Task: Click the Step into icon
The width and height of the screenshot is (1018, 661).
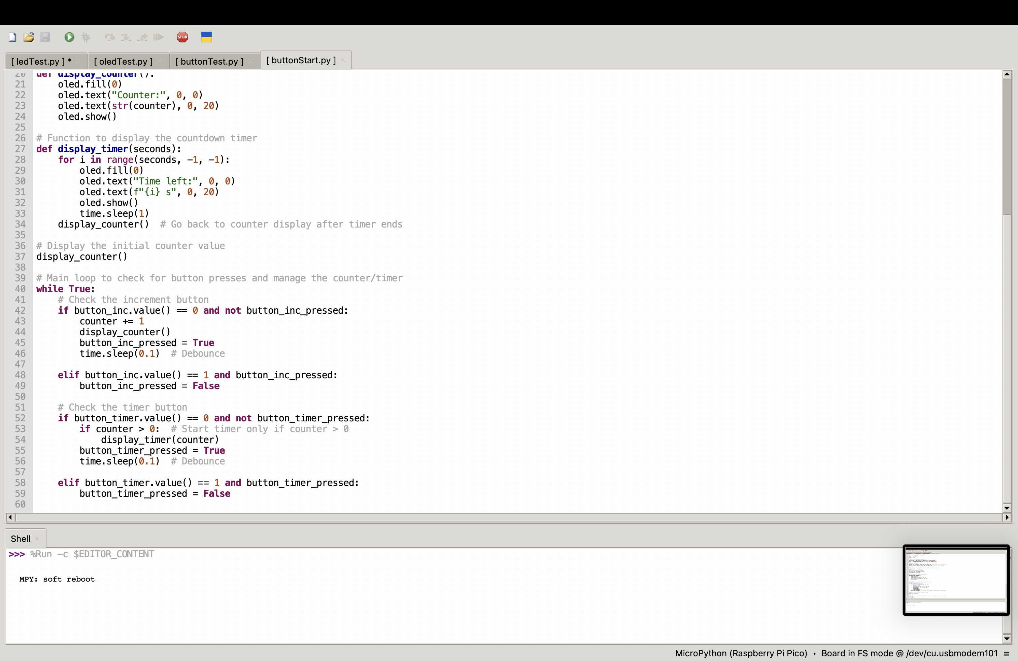Action: (x=125, y=37)
